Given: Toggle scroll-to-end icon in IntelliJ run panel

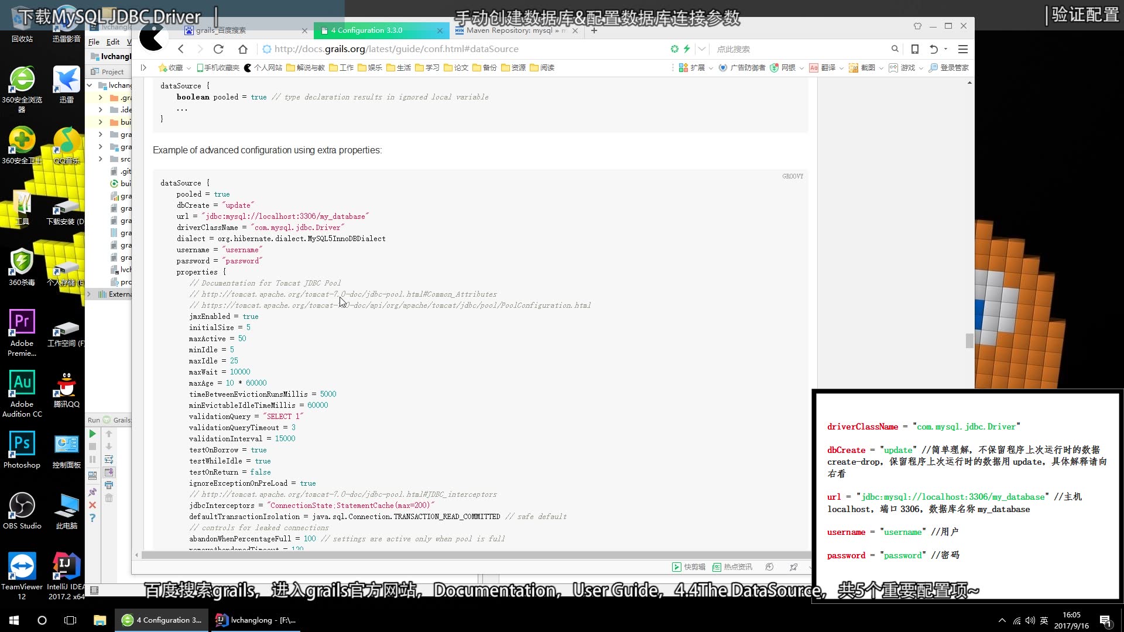Looking at the screenshot, I should coord(109,472).
